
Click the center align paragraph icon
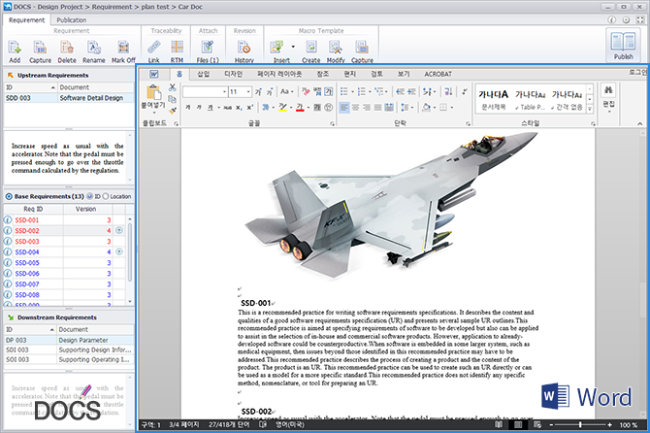[x=355, y=108]
